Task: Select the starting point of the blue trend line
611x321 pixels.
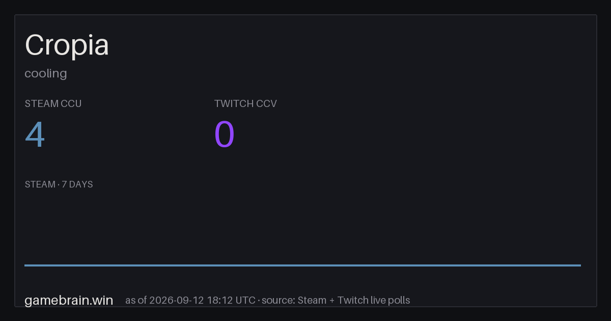Action: pos(25,265)
